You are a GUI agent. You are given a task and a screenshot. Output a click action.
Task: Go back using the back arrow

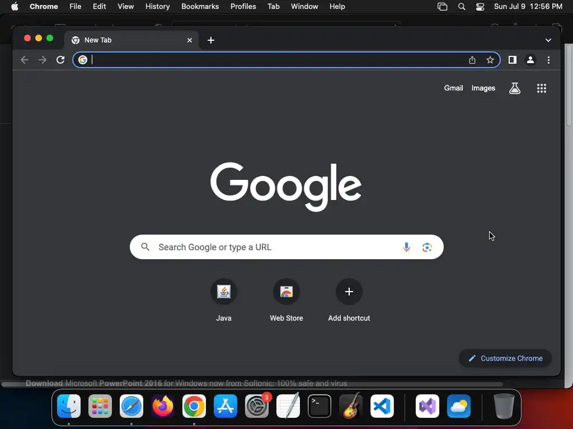click(x=25, y=60)
